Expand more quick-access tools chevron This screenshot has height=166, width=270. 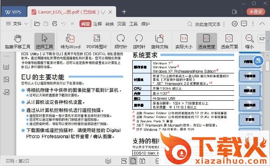73,24
